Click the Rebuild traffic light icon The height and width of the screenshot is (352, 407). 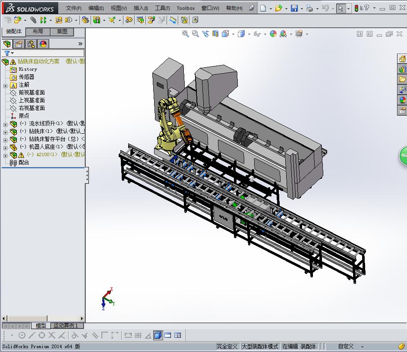[x=357, y=8]
